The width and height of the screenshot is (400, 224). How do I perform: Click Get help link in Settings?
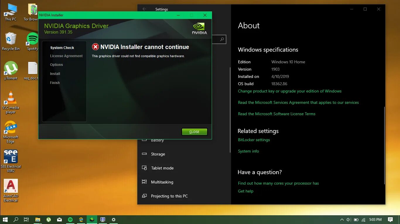[x=246, y=191]
